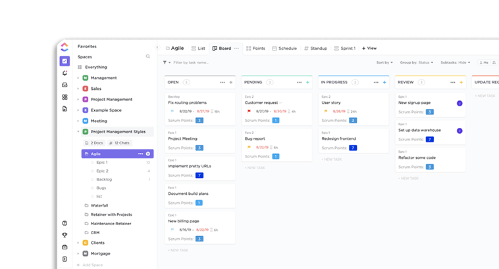The height and width of the screenshot is (269, 499).
Task: Switch to the Schedule view tab
Action: tap(284, 48)
